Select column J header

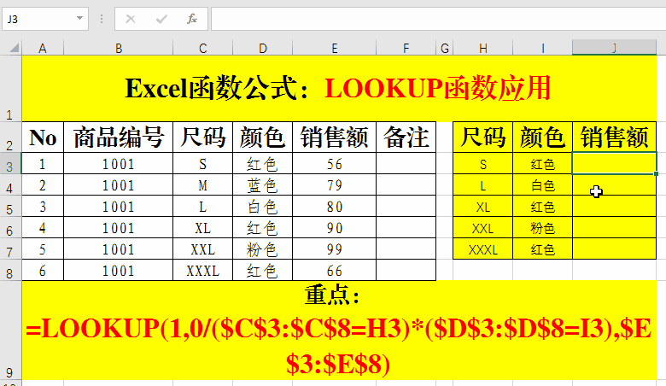point(614,48)
